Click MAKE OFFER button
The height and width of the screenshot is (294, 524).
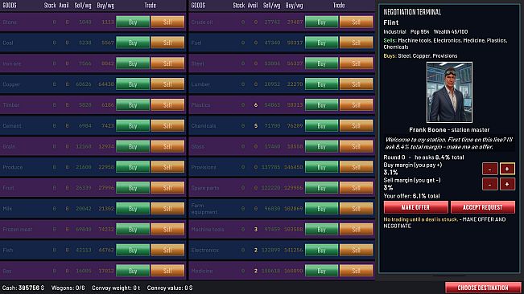pos(415,207)
